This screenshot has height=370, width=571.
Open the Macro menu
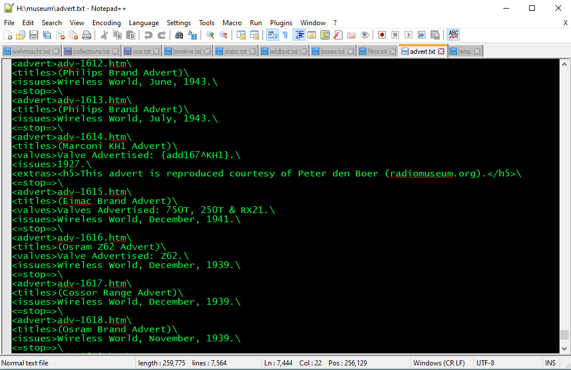(x=232, y=23)
